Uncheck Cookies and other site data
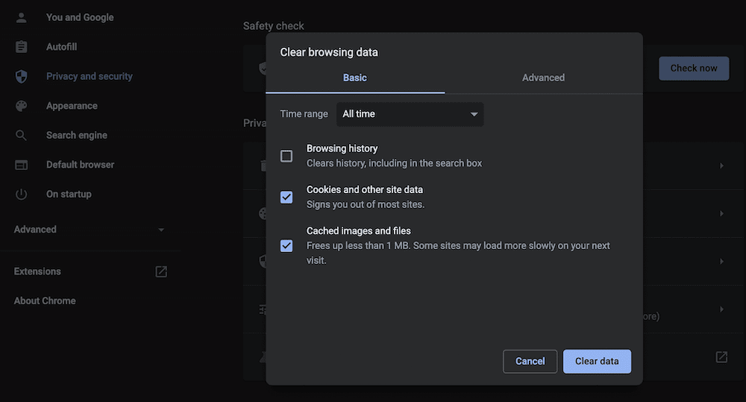This screenshot has height=402, width=746. (286, 197)
